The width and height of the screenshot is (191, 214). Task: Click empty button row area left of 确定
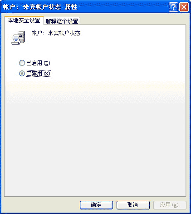pos(41,205)
